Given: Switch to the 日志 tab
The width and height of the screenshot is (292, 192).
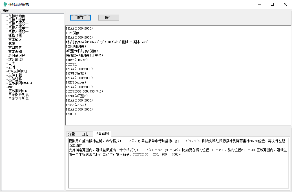Looking at the screenshot, I should pos(85,134).
